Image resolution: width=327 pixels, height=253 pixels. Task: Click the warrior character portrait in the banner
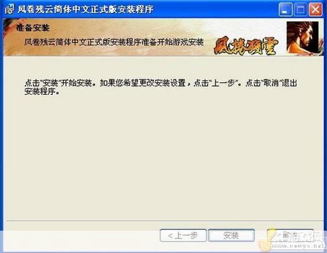(x=302, y=37)
